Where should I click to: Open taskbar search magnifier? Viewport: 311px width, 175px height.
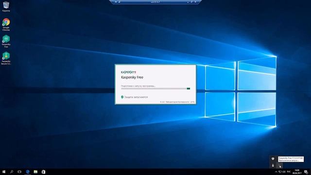[x=12, y=172]
